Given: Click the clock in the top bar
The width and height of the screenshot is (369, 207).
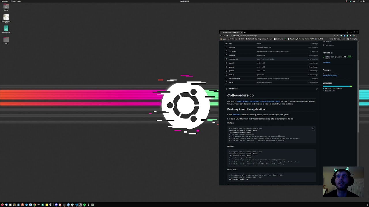Looking at the screenshot, I should point(184,1).
